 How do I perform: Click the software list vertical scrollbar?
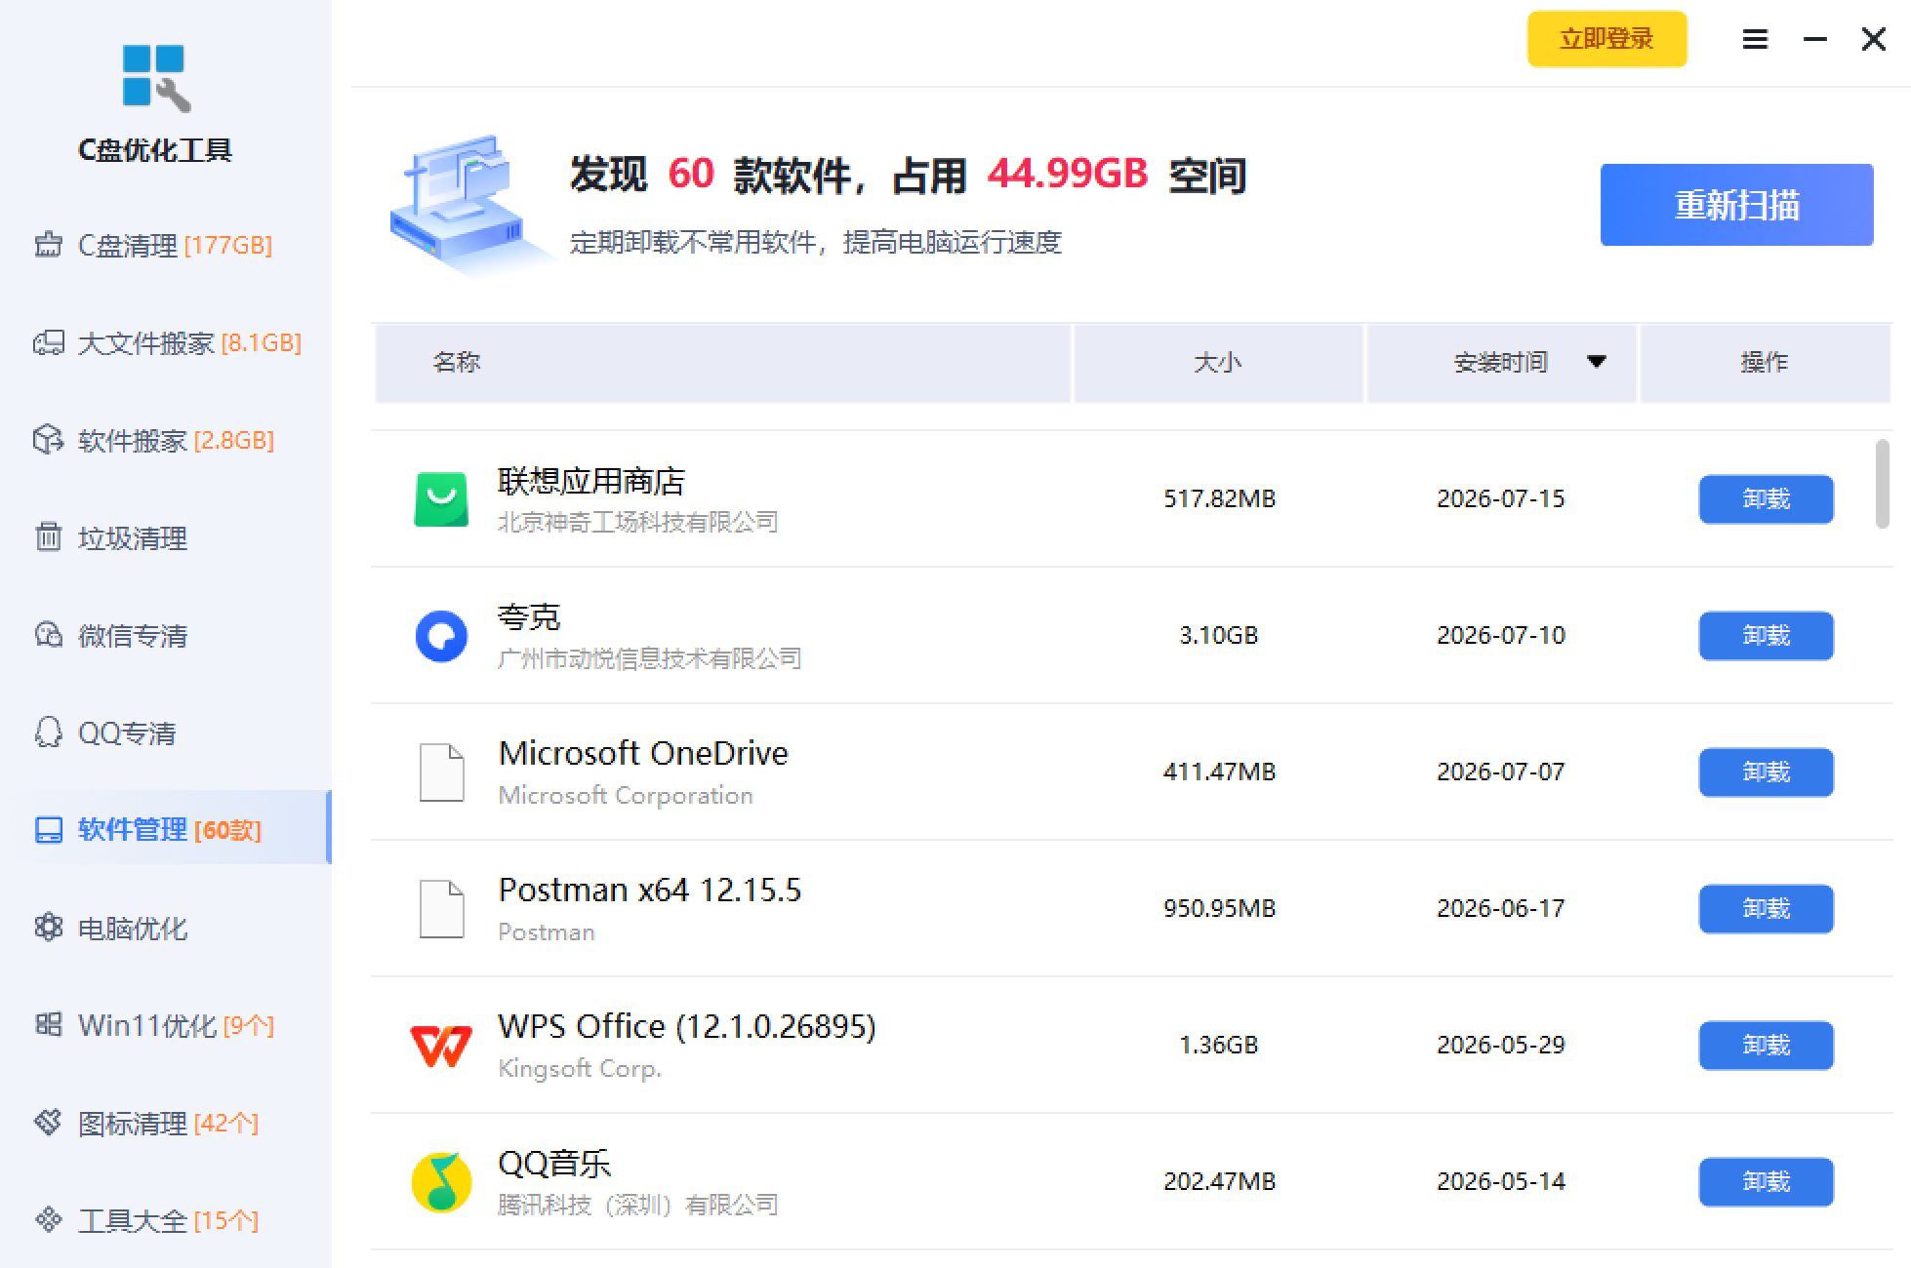[x=1883, y=484]
